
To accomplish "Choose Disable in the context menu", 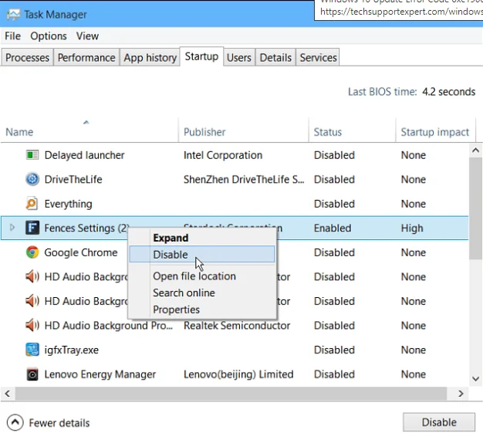I will [x=201, y=255].
